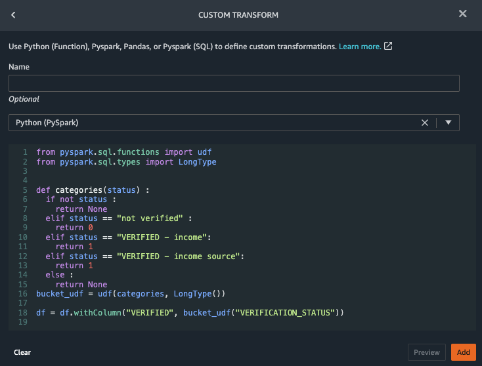
Task: Focus the Name input field
Action: click(x=234, y=83)
